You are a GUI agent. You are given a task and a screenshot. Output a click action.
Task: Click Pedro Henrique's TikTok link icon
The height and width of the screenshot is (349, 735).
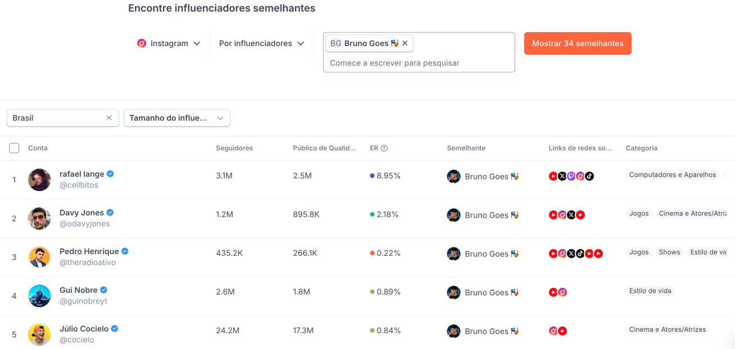pyautogui.click(x=580, y=254)
